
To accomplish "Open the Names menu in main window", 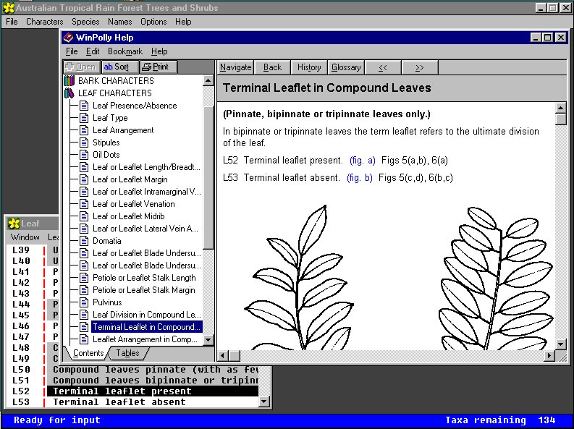I will tap(119, 22).
